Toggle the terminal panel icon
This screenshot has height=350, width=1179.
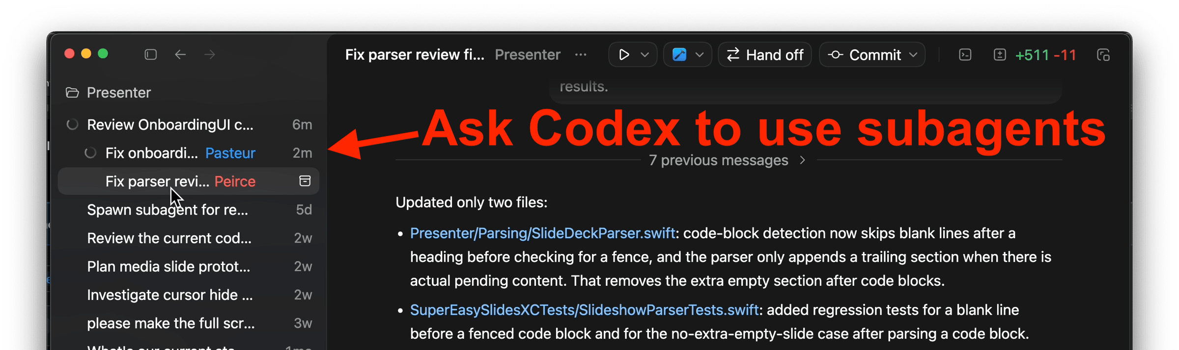965,54
